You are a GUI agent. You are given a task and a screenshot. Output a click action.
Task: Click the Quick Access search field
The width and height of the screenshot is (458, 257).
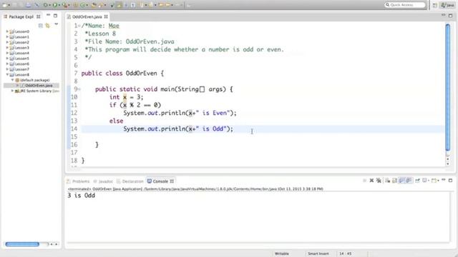point(405,5)
